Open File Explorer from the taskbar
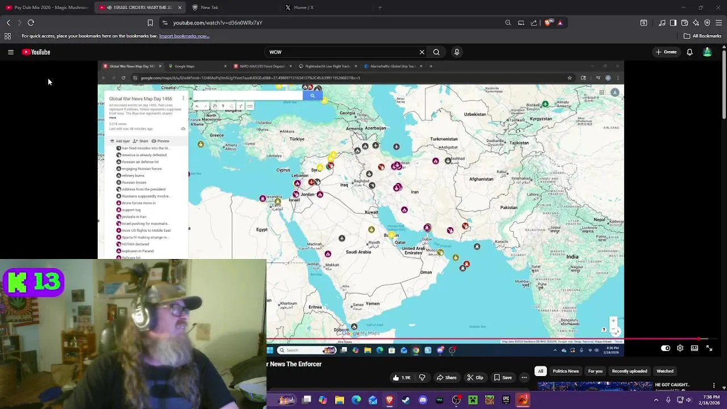 tap(340, 400)
